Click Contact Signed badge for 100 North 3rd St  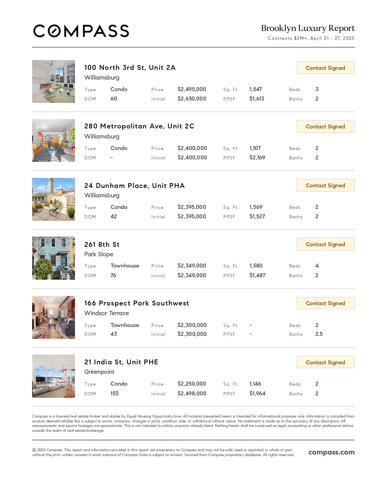[325, 68]
